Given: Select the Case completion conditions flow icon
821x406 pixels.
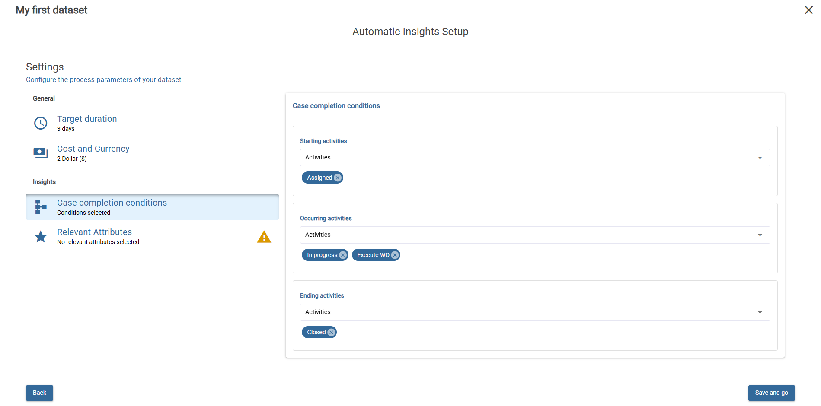Looking at the screenshot, I should point(40,206).
